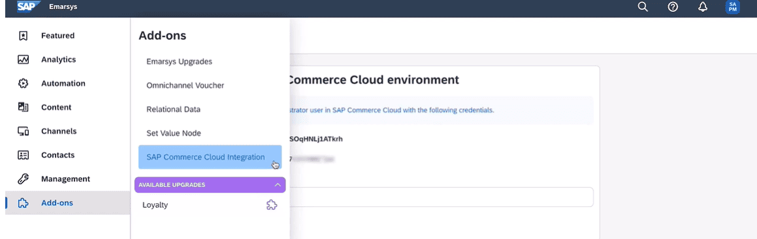Open the notifications bell
This screenshot has width=757, height=239.
tap(703, 7)
